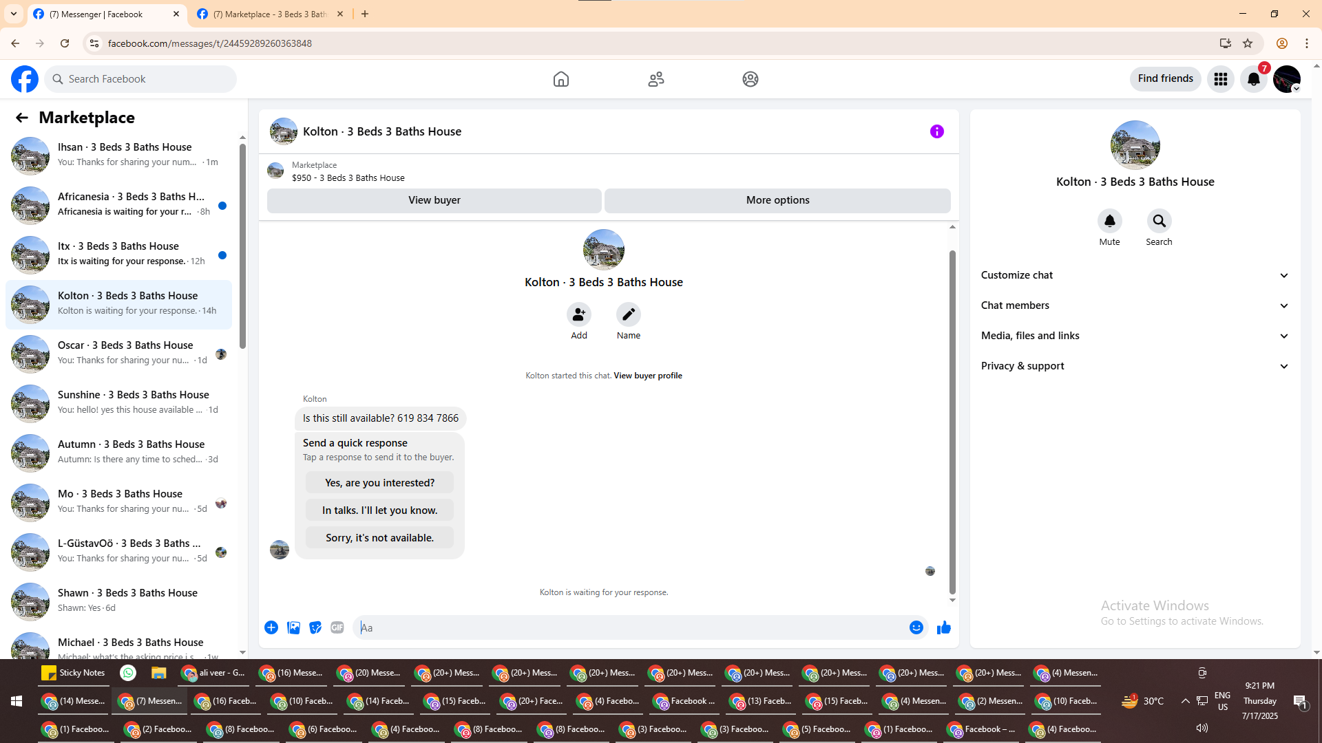Expand Chat members section

1135,305
